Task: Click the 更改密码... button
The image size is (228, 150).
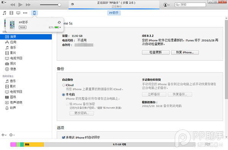Action: (82, 113)
